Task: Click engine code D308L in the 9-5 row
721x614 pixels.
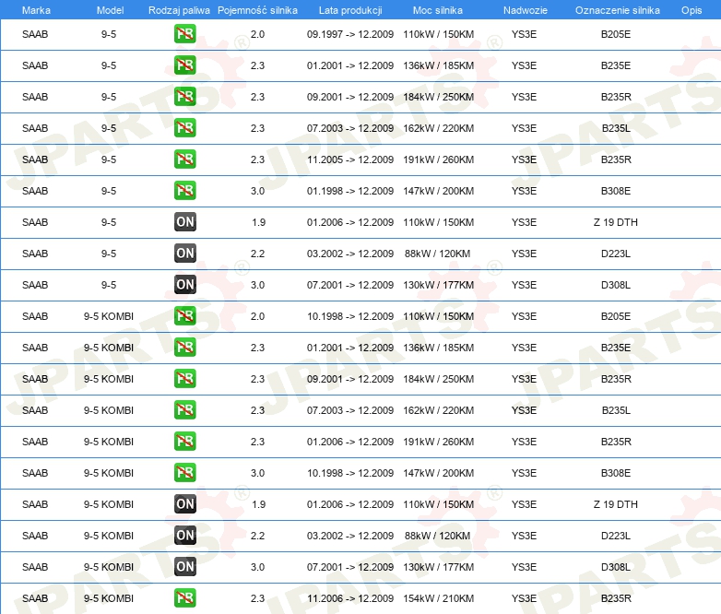Action: pyautogui.click(x=616, y=285)
